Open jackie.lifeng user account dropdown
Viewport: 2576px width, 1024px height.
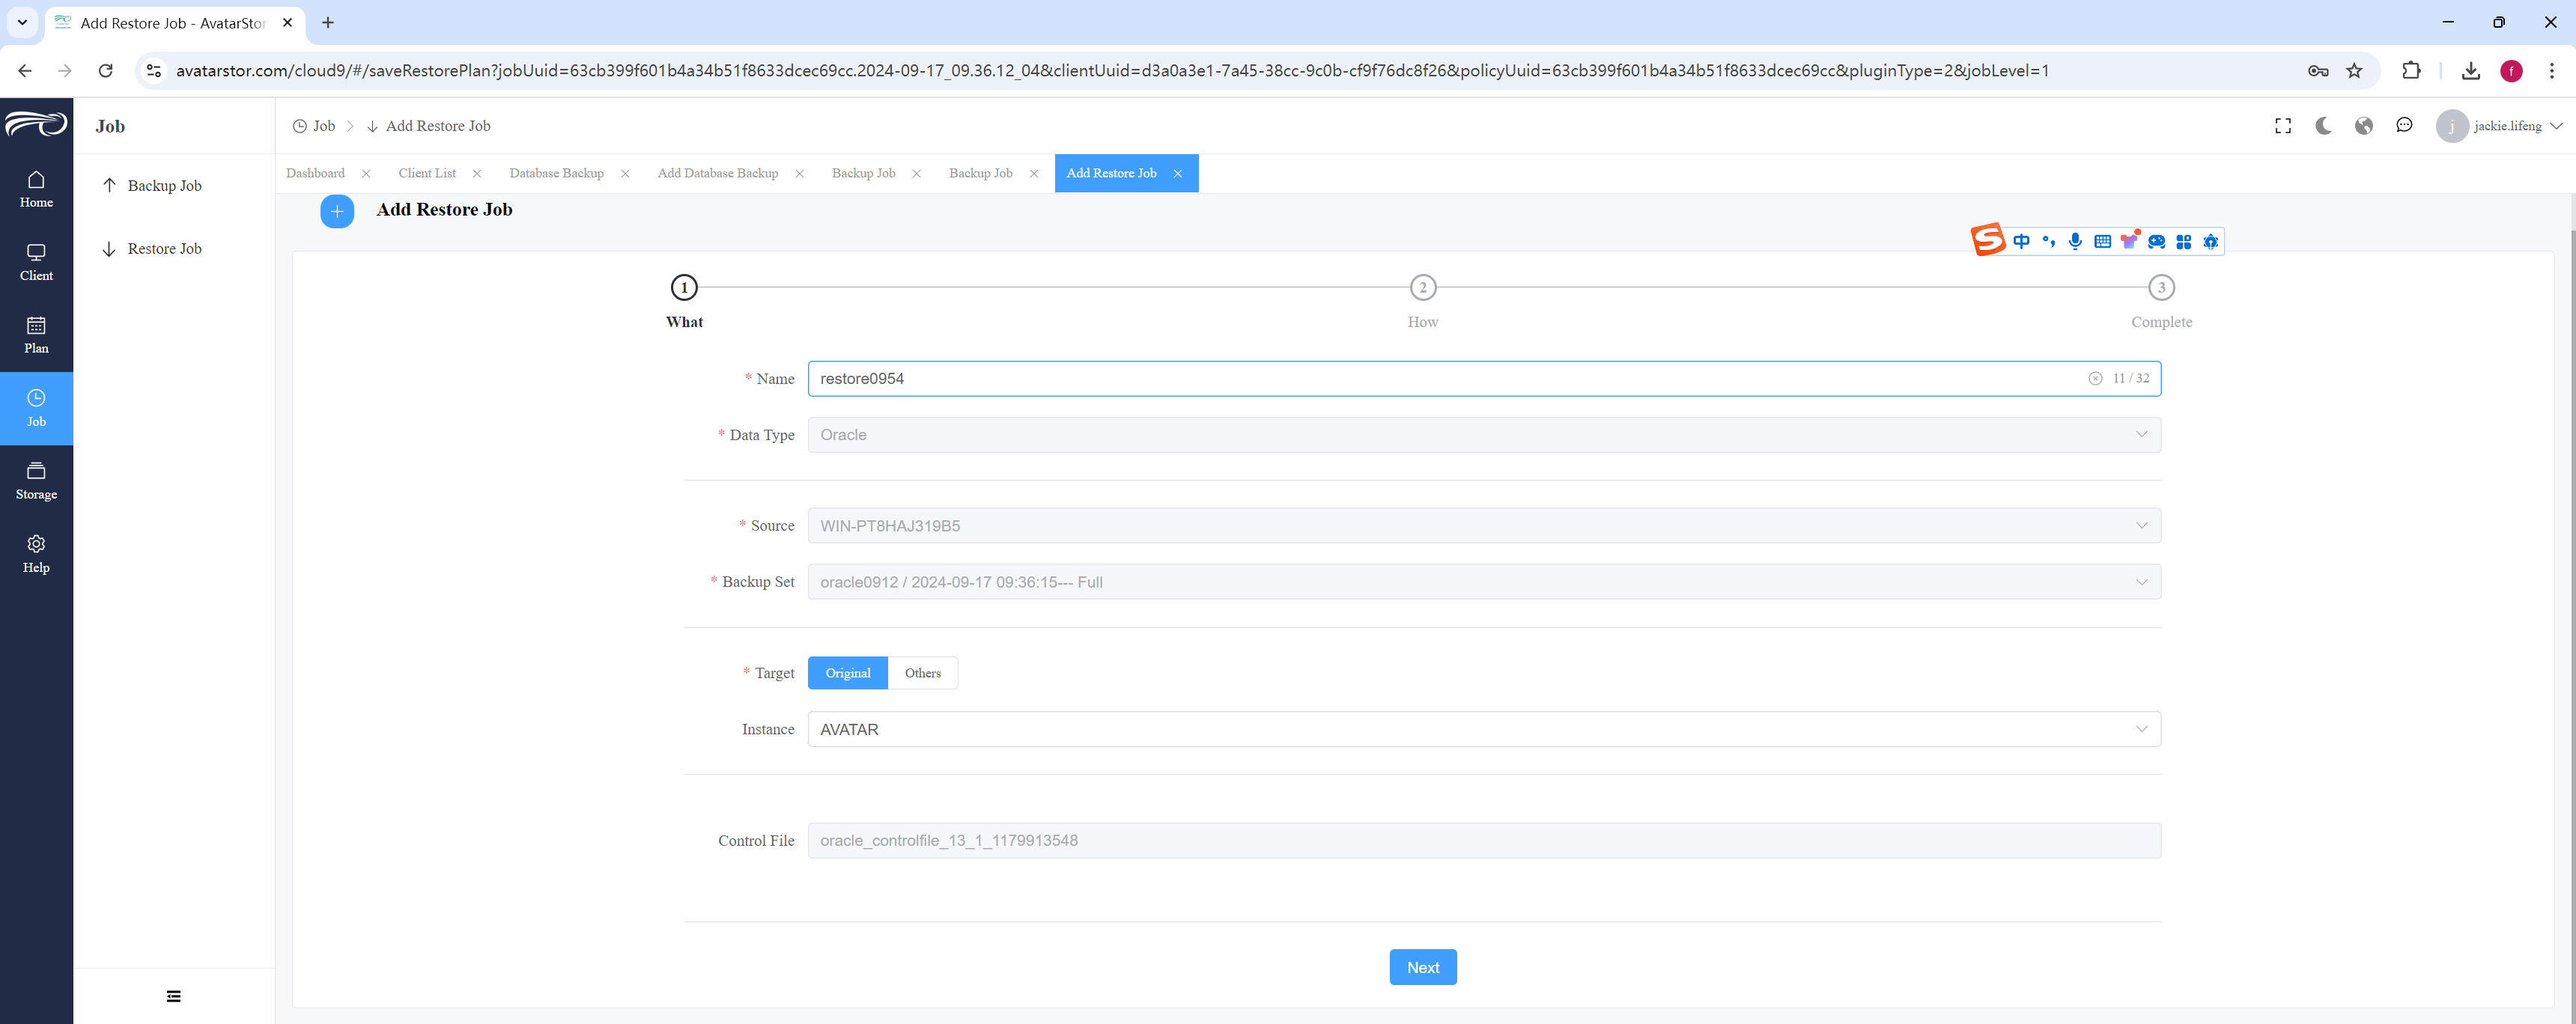point(2499,126)
